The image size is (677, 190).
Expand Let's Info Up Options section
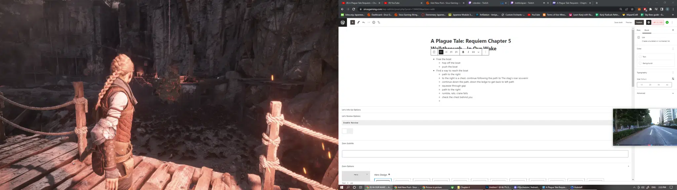(351, 110)
